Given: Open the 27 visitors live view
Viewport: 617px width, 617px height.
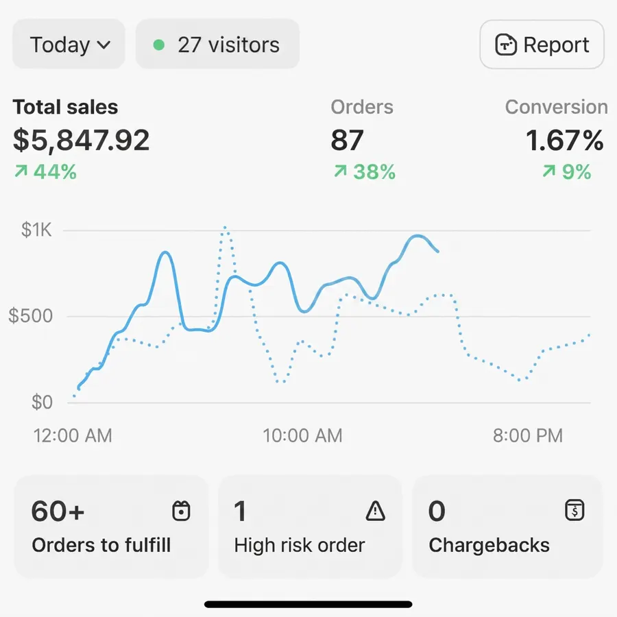Looking at the screenshot, I should [x=217, y=44].
